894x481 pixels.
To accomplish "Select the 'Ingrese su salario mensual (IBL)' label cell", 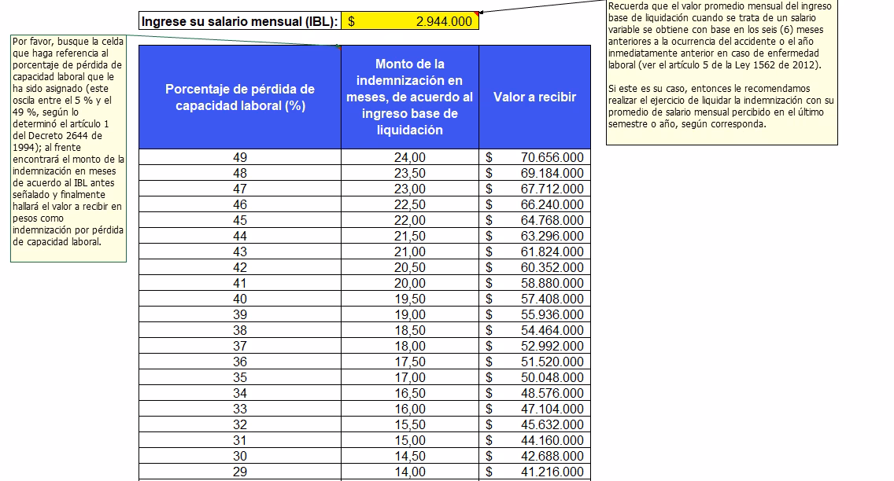I will pyautogui.click(x=240, y=21).
